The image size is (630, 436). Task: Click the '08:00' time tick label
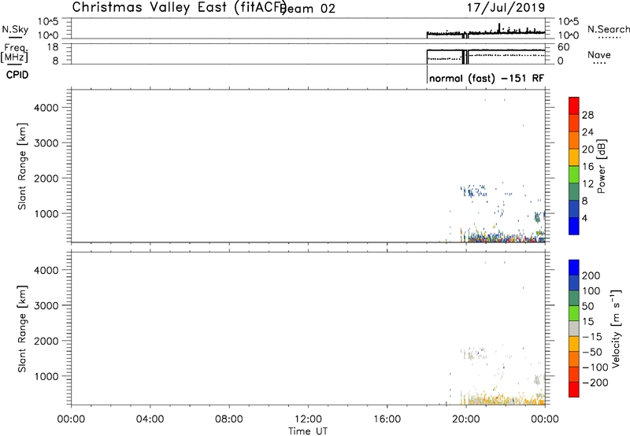[229, 419]
